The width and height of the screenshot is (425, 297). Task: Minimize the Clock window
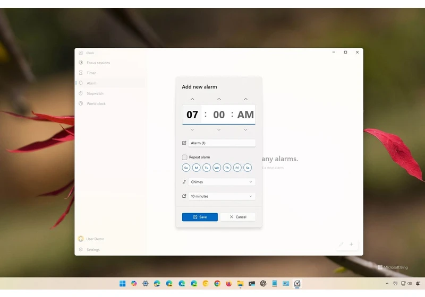pyautogui.click(x=334, y=52)
